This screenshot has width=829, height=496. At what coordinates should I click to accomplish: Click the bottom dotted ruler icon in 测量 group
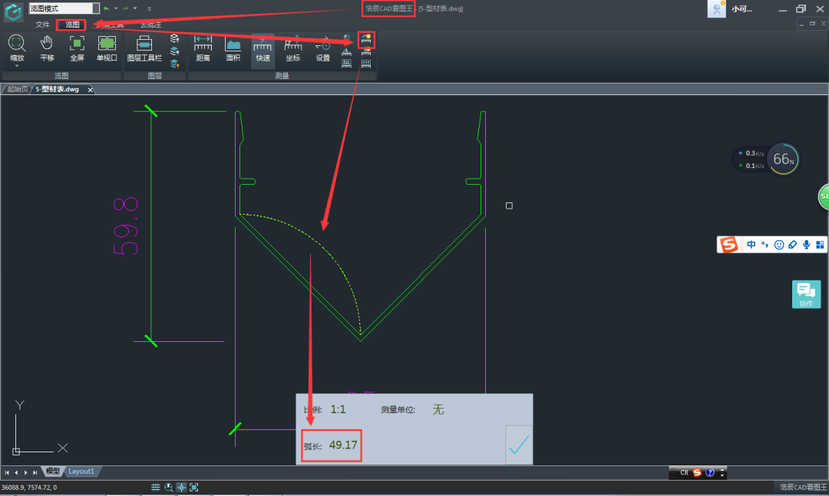pos(366,64)
